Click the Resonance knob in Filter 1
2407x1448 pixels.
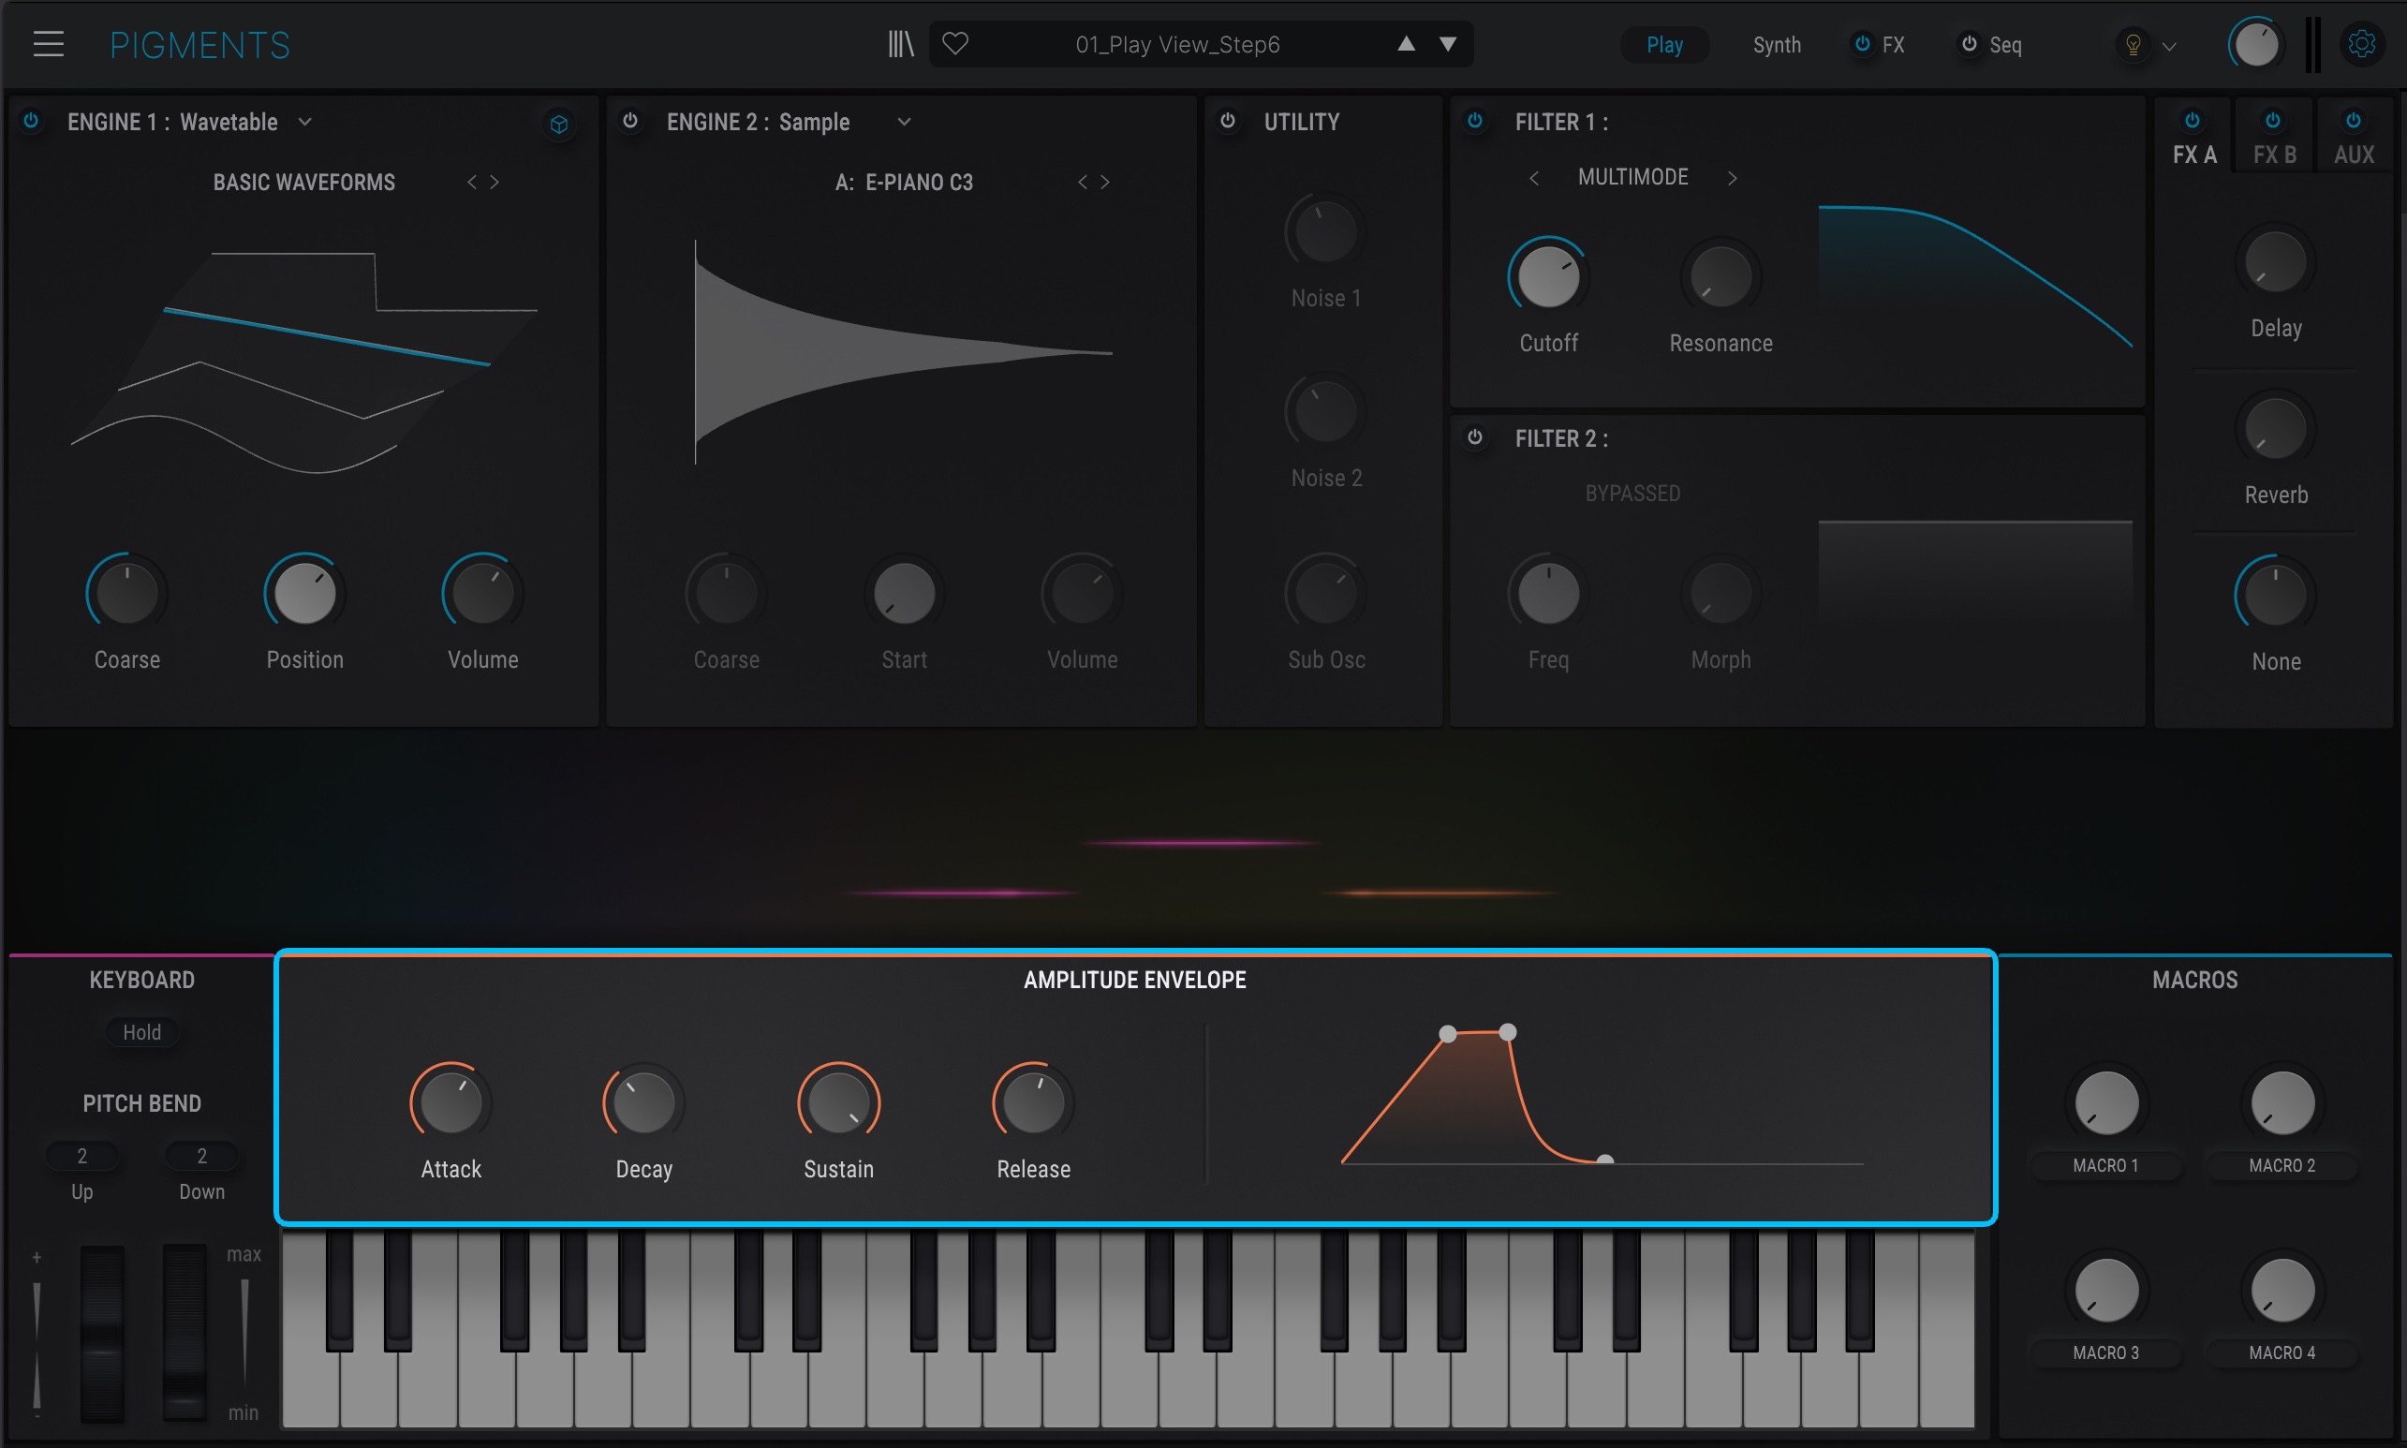coord(1721,277)
